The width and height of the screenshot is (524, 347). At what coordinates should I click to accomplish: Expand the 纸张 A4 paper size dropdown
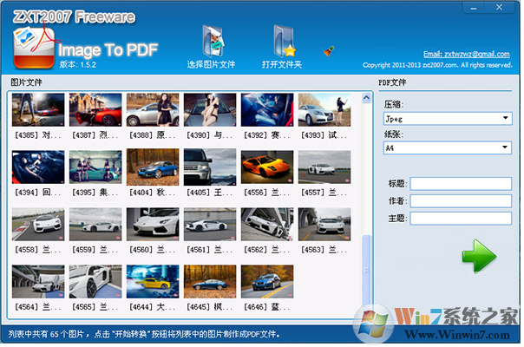click(447, 148)
